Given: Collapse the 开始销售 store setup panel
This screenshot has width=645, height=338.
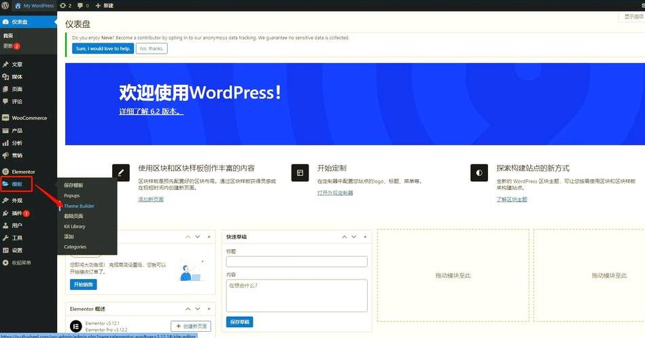Looking at the screenshot, I should 209,237.
